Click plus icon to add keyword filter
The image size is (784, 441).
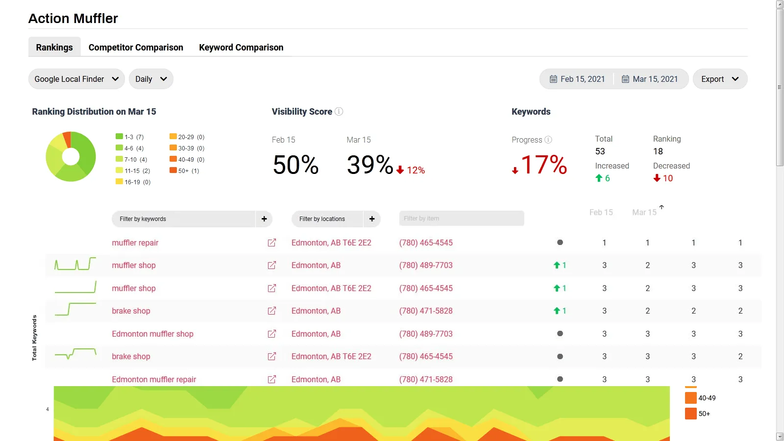(x=264, y=219)
